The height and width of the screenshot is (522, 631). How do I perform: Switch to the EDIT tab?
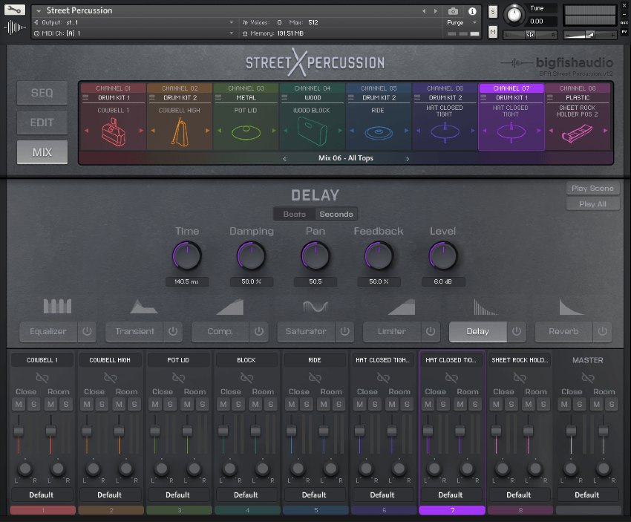pos(42,123)
